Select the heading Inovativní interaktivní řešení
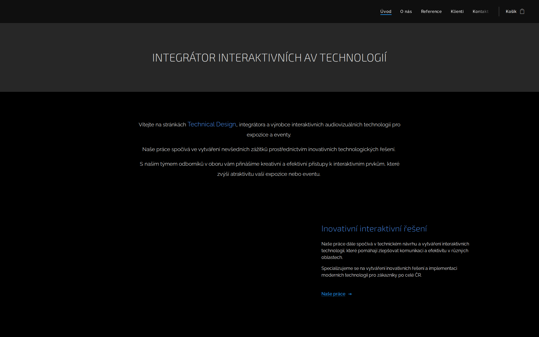This screenshot has height=337, width=539. 374,229
